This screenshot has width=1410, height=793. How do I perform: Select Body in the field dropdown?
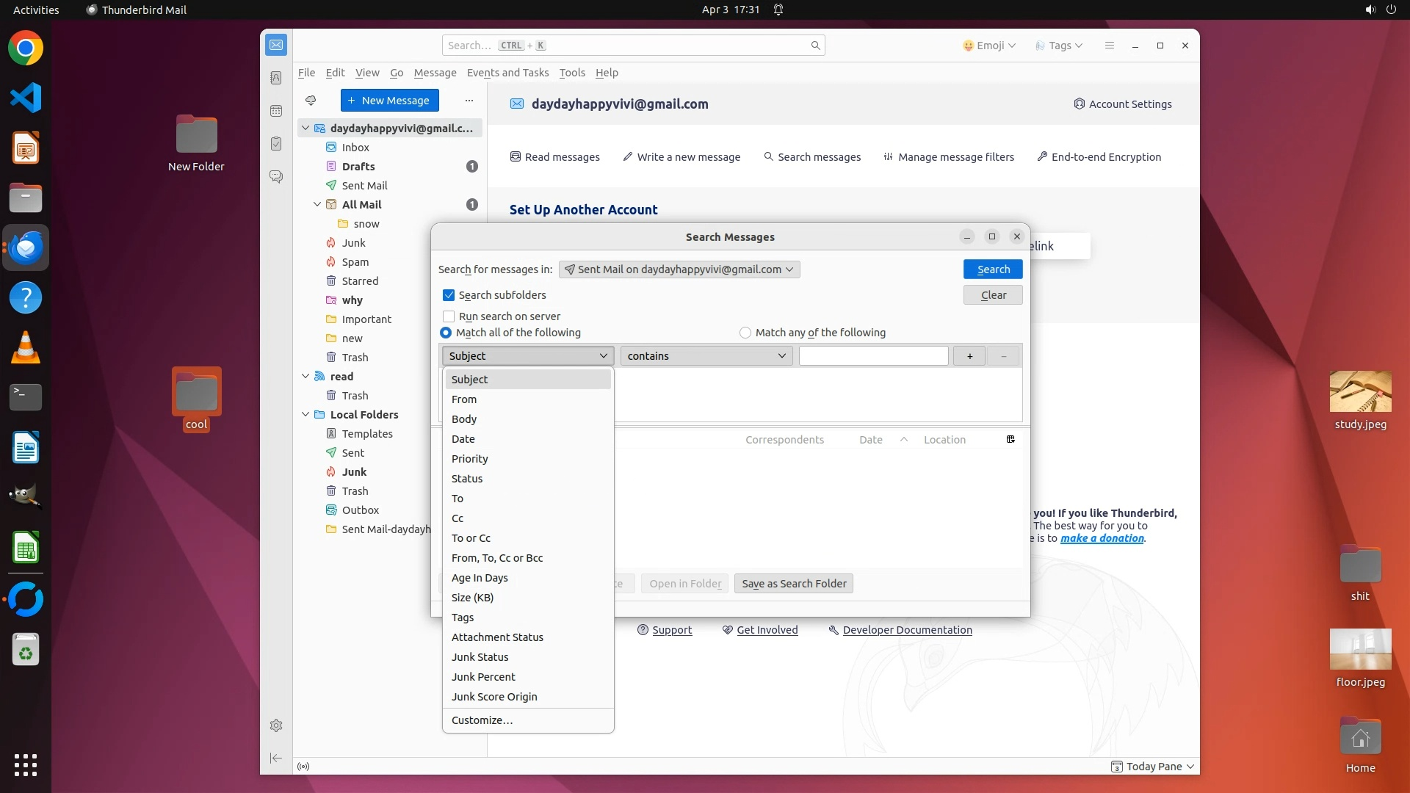[x=464, y=419]
